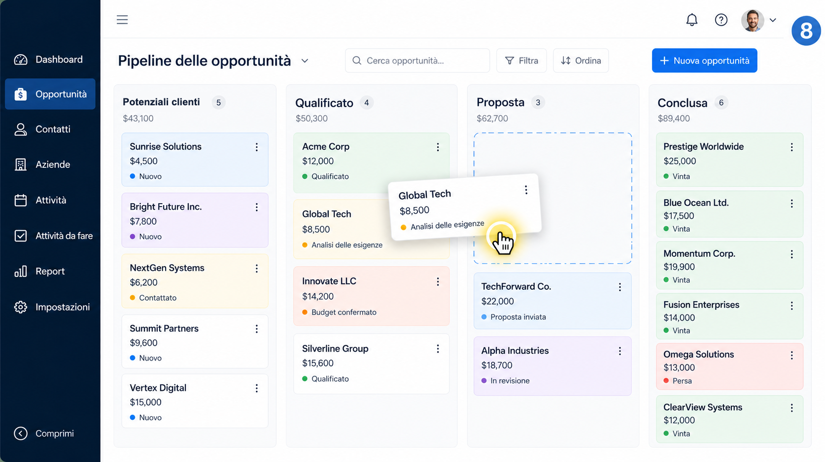
Task: Select Opportunità in the sidebar
Action: (50, 94)
